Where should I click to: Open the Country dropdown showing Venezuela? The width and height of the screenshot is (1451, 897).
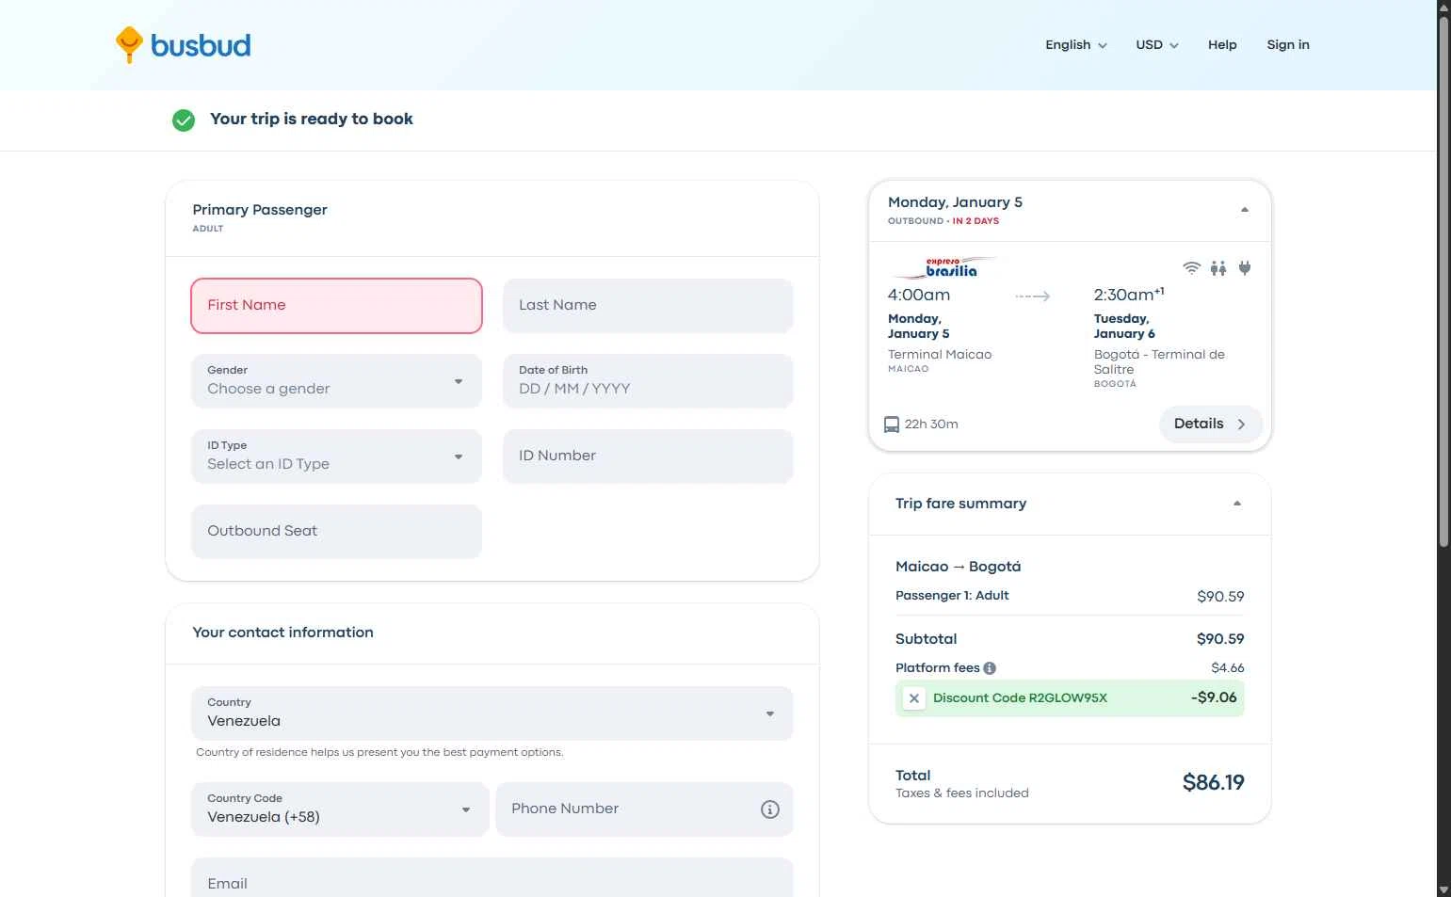point(492,713)
